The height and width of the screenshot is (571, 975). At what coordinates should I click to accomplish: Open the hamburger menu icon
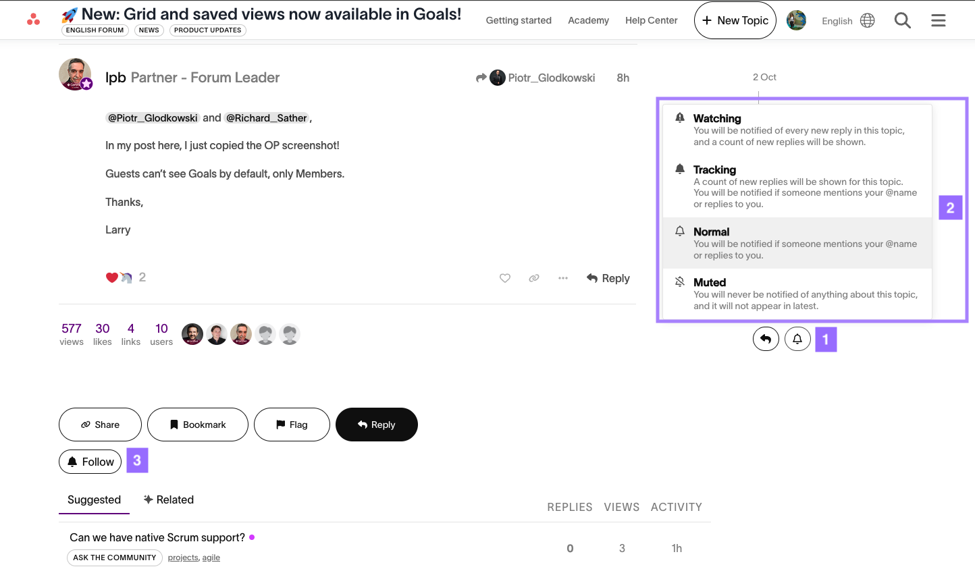click(x=938, y=21)
